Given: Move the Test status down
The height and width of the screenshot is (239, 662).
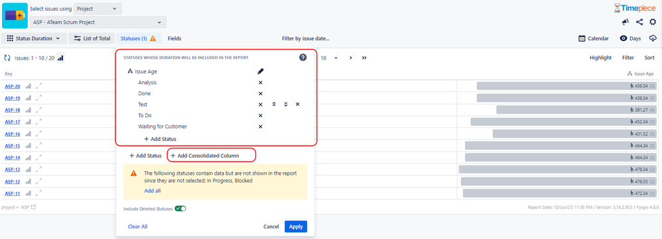Looking at the screenshot, I should pos(286,105).
